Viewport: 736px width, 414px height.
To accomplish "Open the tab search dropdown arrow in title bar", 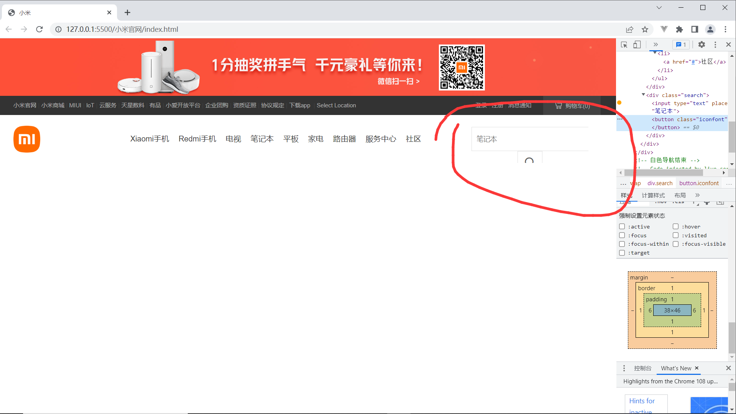I will [x=659, y=8].
